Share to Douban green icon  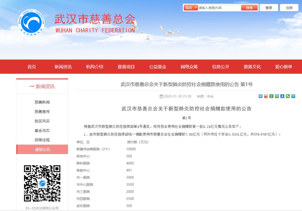pyautogui.click(x=271, y=96)
